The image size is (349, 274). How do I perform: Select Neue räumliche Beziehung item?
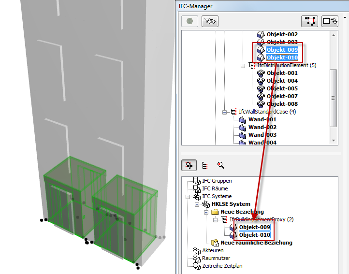coord(256,243)
